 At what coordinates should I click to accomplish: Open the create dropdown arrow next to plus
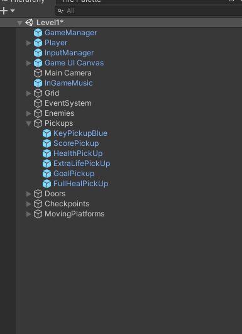(13, 11)
